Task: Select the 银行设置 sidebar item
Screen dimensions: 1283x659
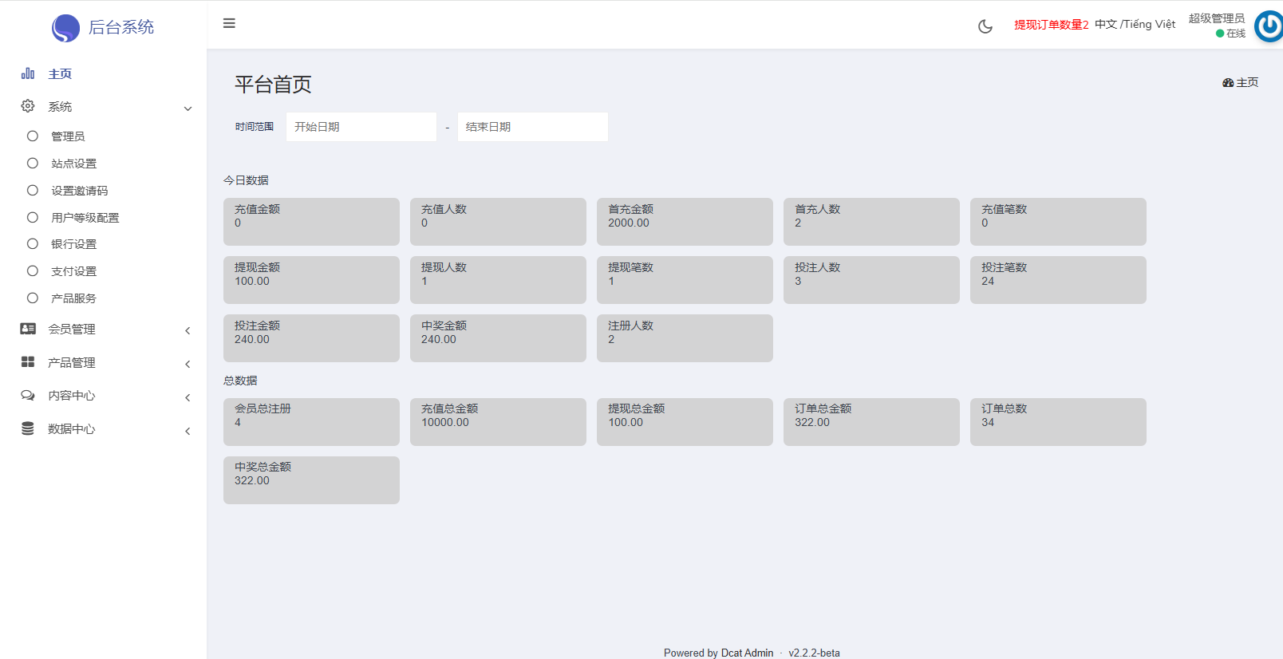Action: pos(103,244)
